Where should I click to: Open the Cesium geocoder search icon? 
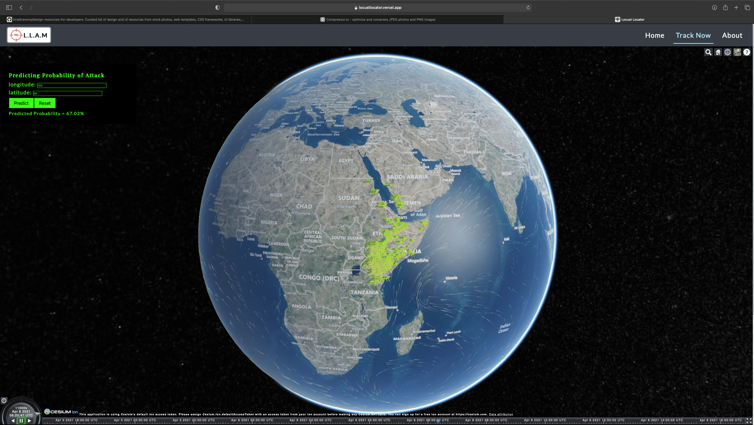(708, 52)
